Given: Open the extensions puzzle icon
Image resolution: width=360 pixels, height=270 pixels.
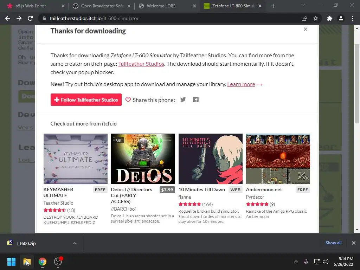Looking at the screenshot, I should 330,18.
